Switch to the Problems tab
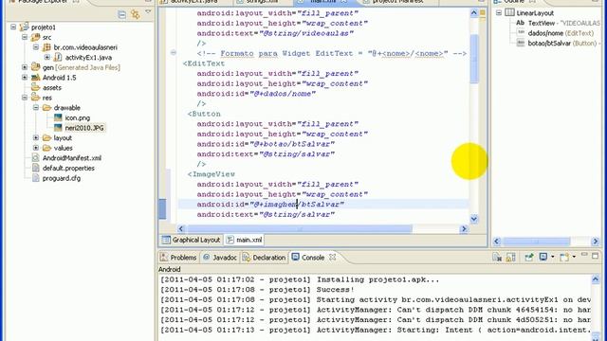607x341 pixels. [179, 258]
